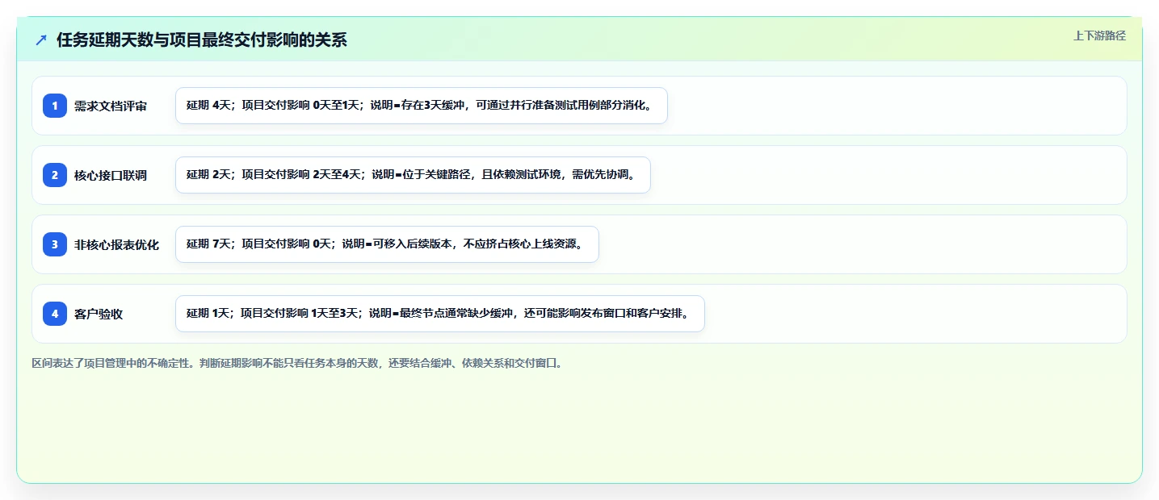Select the number 2 badge for 核心接口联调
Image resolution: width=1159 pixels, height=500 pixels.
pos(55,175)
